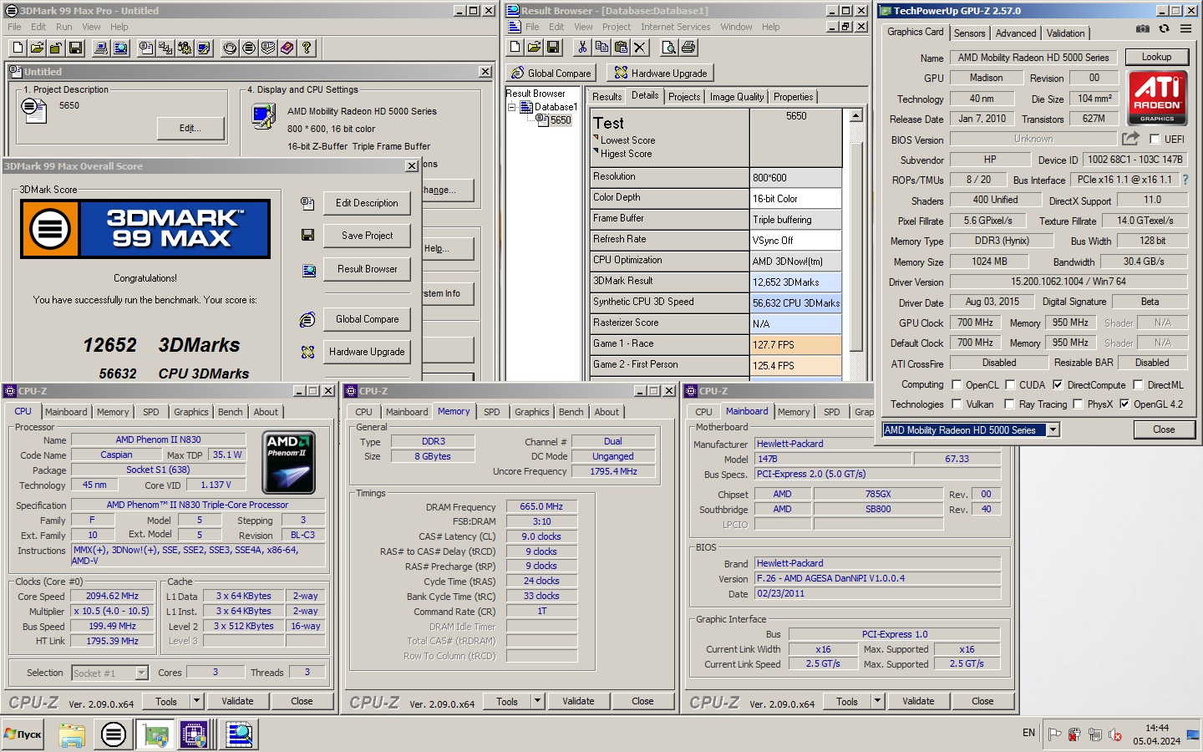The width and height of the screenshot is (1203, 752).
Task: Click the yellow question mark icon in 3DMark toolbar
Action: [307, 48]
